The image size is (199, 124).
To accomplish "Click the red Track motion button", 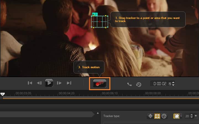I will pos(100,83).
